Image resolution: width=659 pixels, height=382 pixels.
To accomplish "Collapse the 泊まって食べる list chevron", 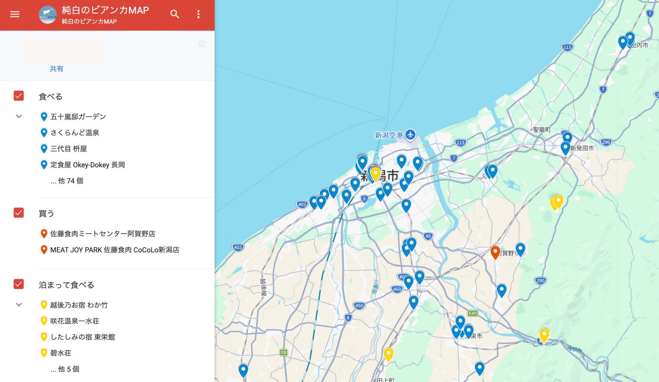I will pyautogui.click(x=19, y=305).
